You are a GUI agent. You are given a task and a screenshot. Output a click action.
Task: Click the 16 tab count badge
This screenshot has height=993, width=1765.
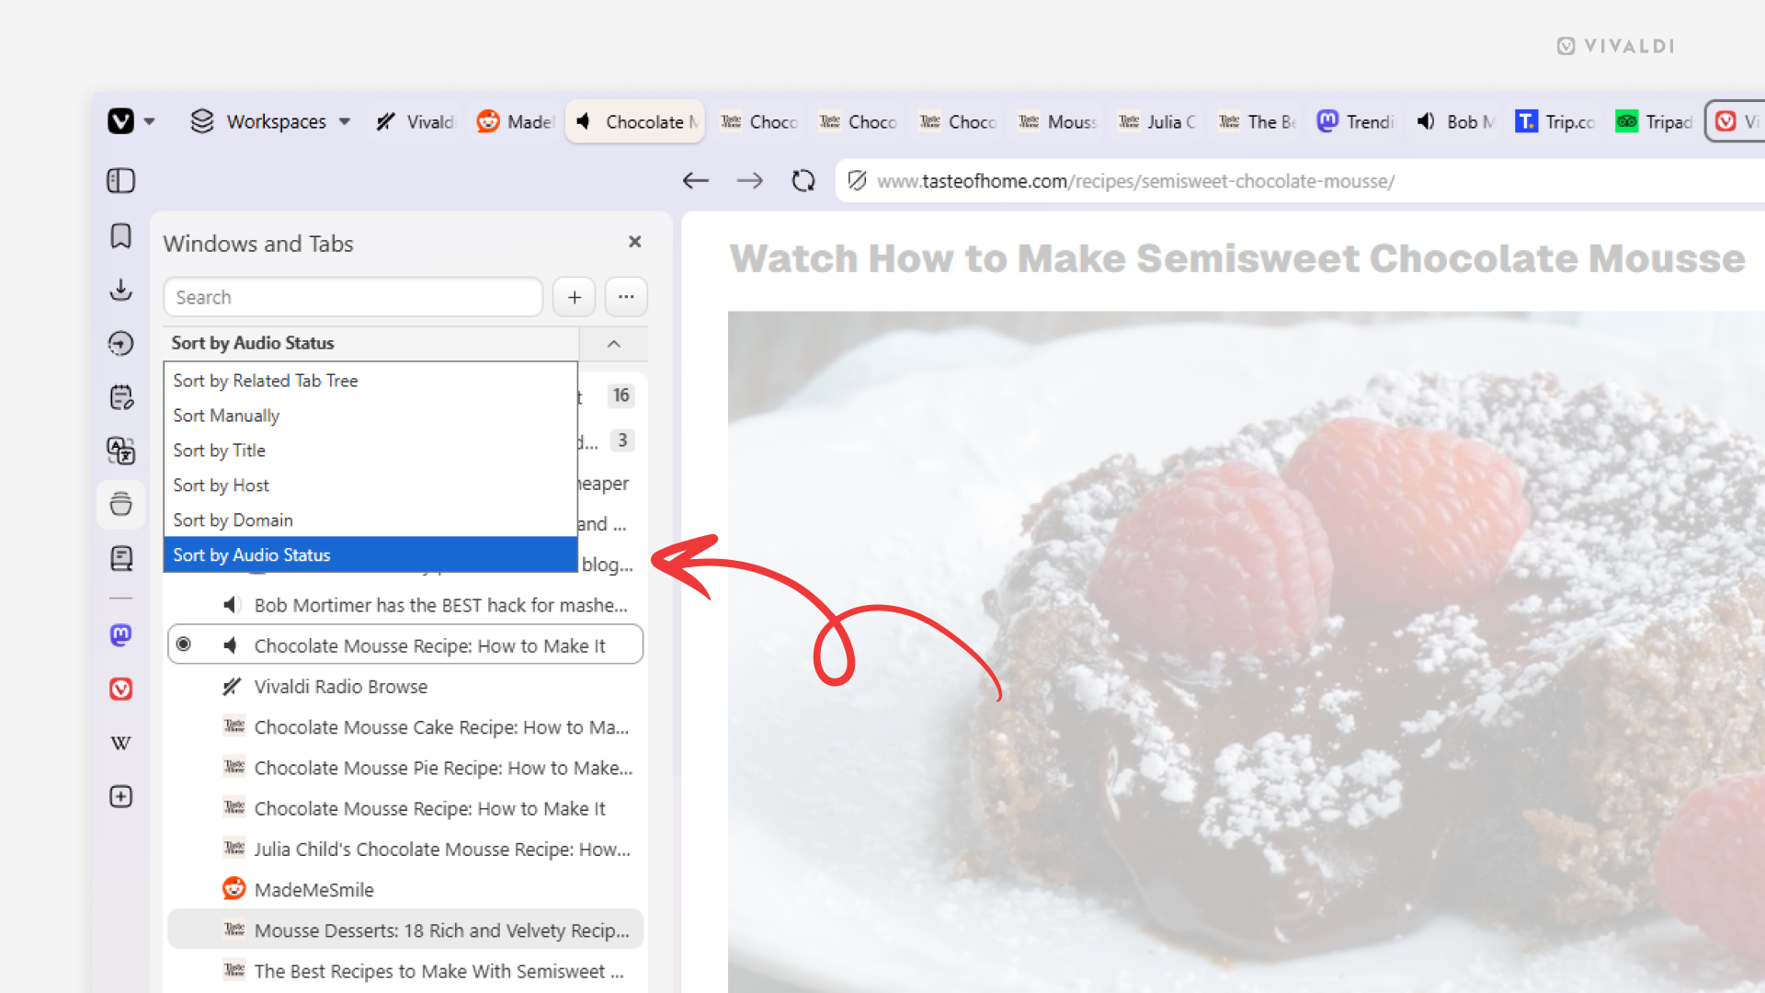(621, 395)
